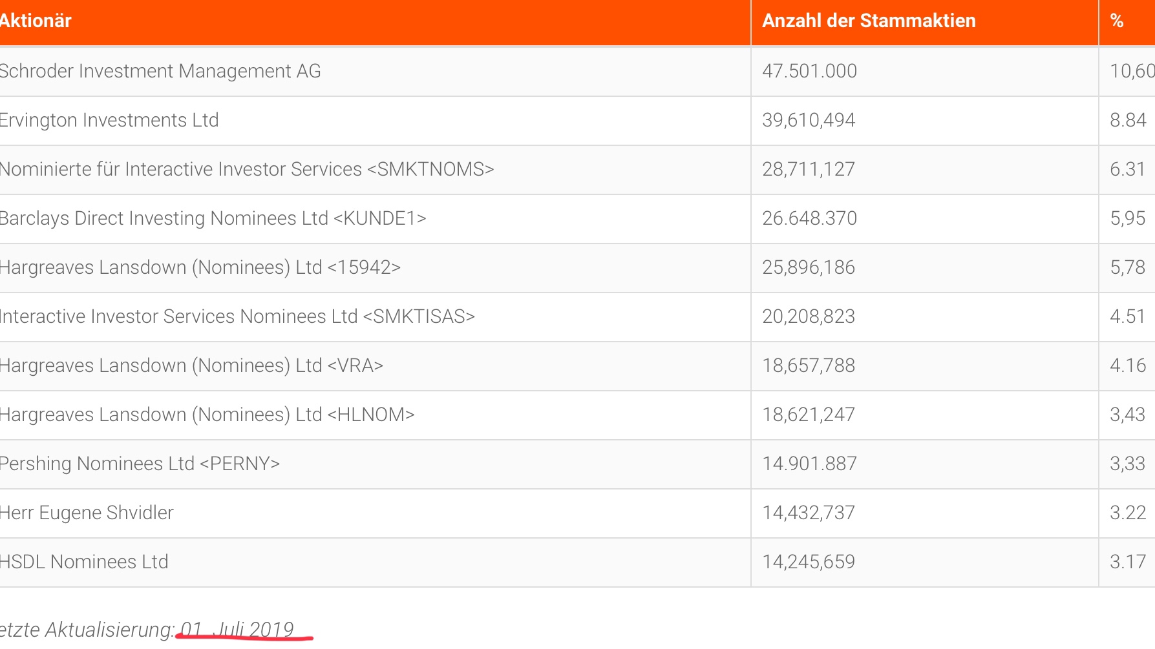Image resolution: width=1155 pixels, height=649 pixels.
Task: Select the 6.31 percentage value
Action: tap(1128, 169)
